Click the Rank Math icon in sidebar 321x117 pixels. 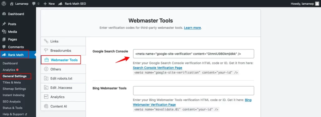click(x=4, y=55)
